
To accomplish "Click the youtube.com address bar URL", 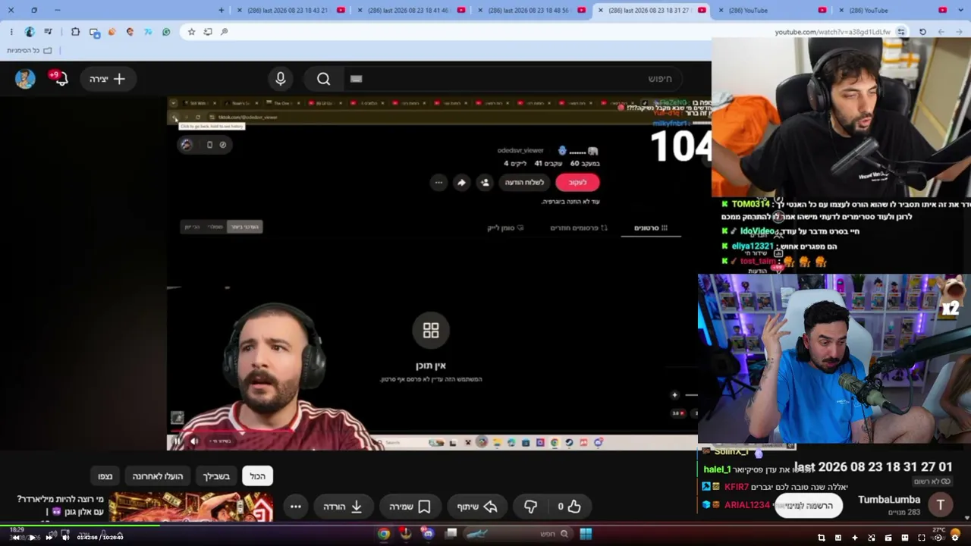I will pos(832,32).
